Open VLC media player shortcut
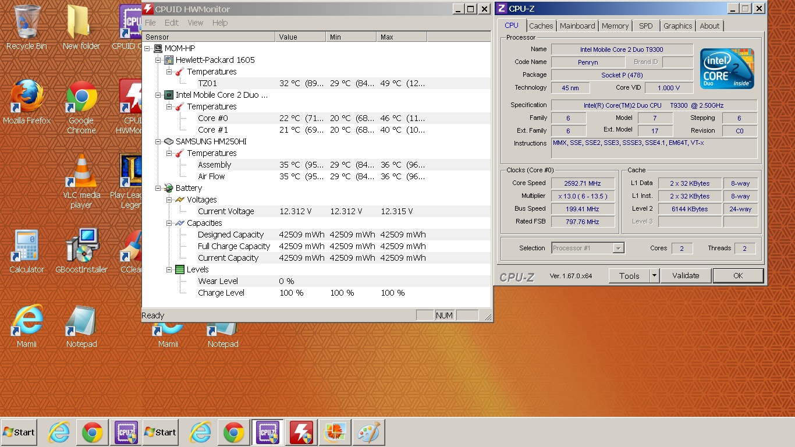The width and height of the screenshot is (795, 447). [81, 181]
